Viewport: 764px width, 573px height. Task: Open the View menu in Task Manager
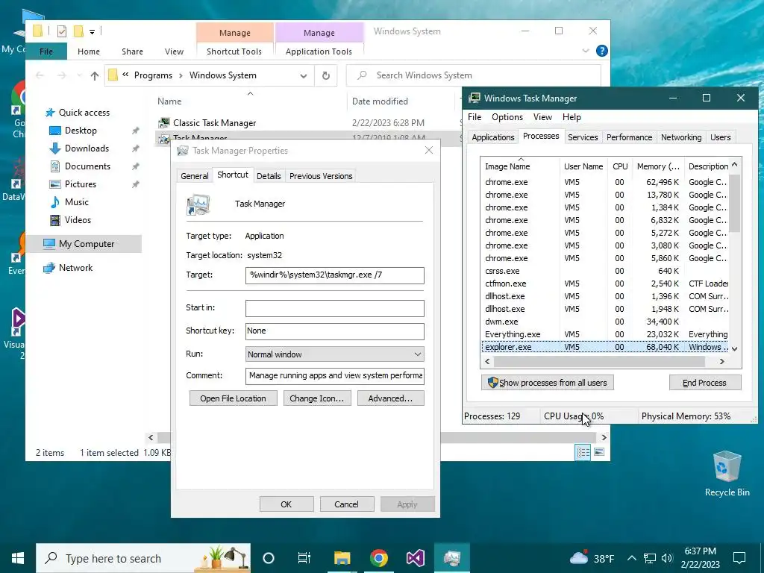542,117
